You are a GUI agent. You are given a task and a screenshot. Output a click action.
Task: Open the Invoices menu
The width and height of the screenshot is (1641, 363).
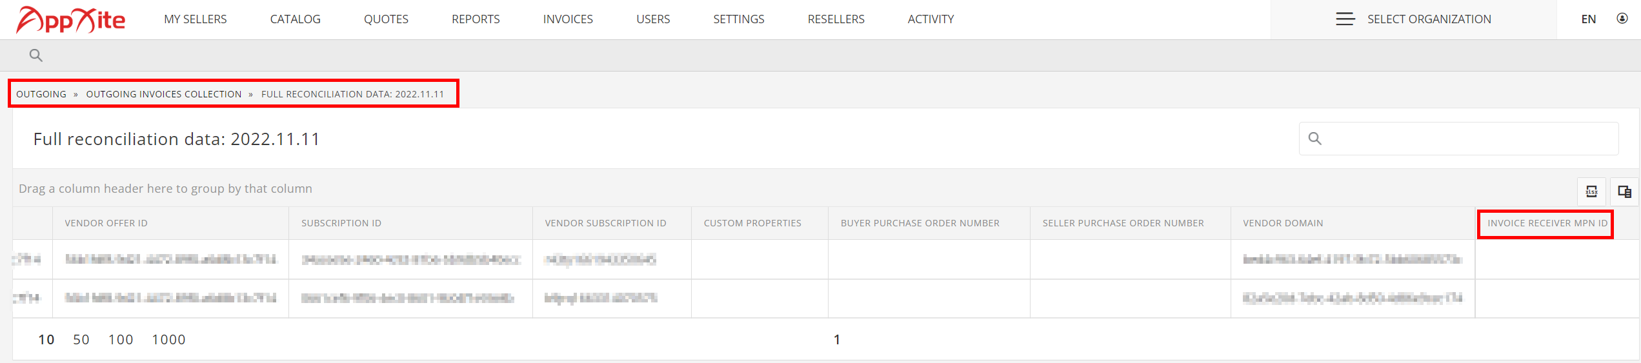tap(568, 19)
